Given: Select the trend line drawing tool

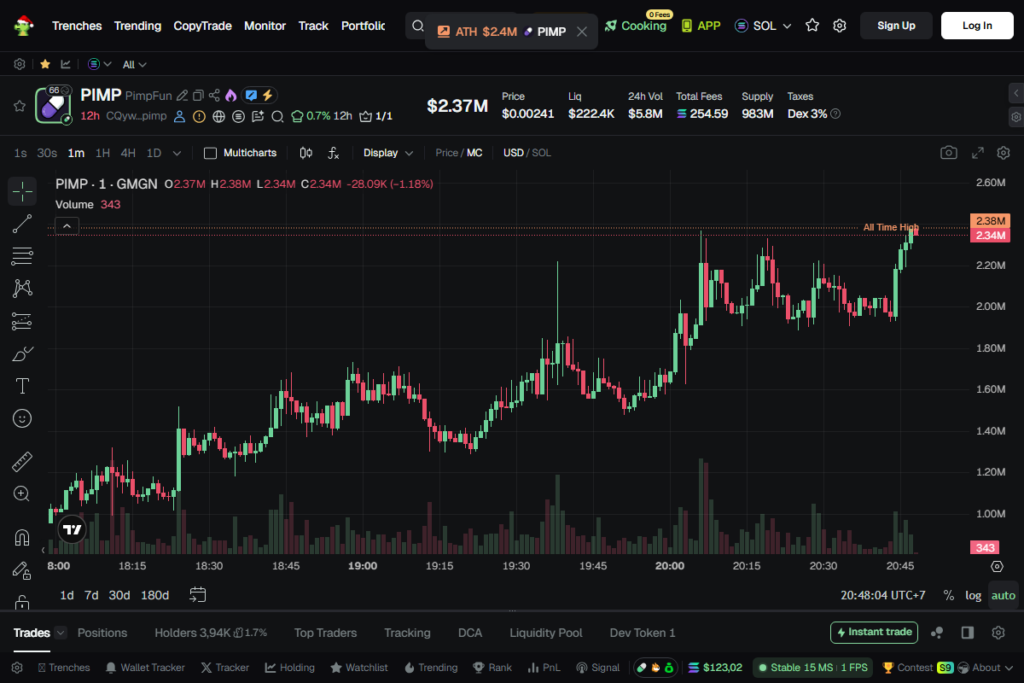Looking at the screenshot, I should 22,224.
